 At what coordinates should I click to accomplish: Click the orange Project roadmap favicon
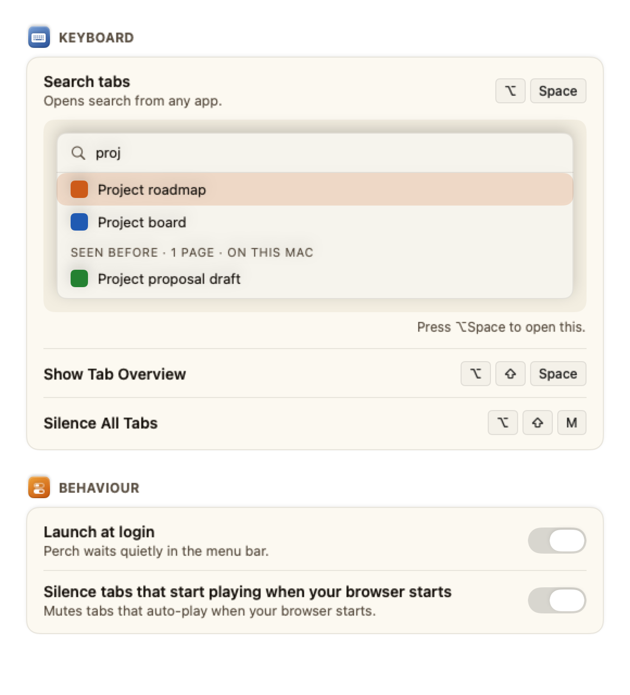[x=79, y=190]
